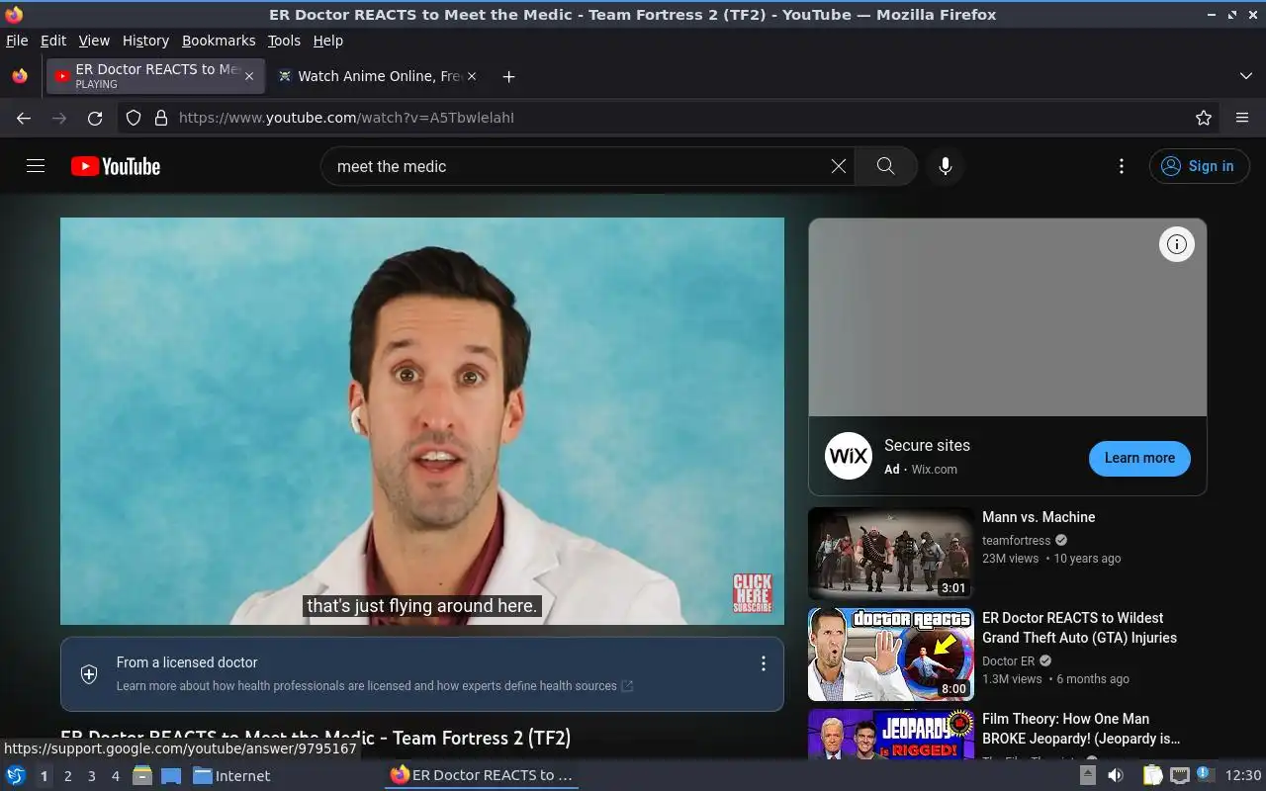The image size is (1266, 791).
Task: List all tabs dropdown arrow
Action: pyautogui.click(x=1246, y=76)
